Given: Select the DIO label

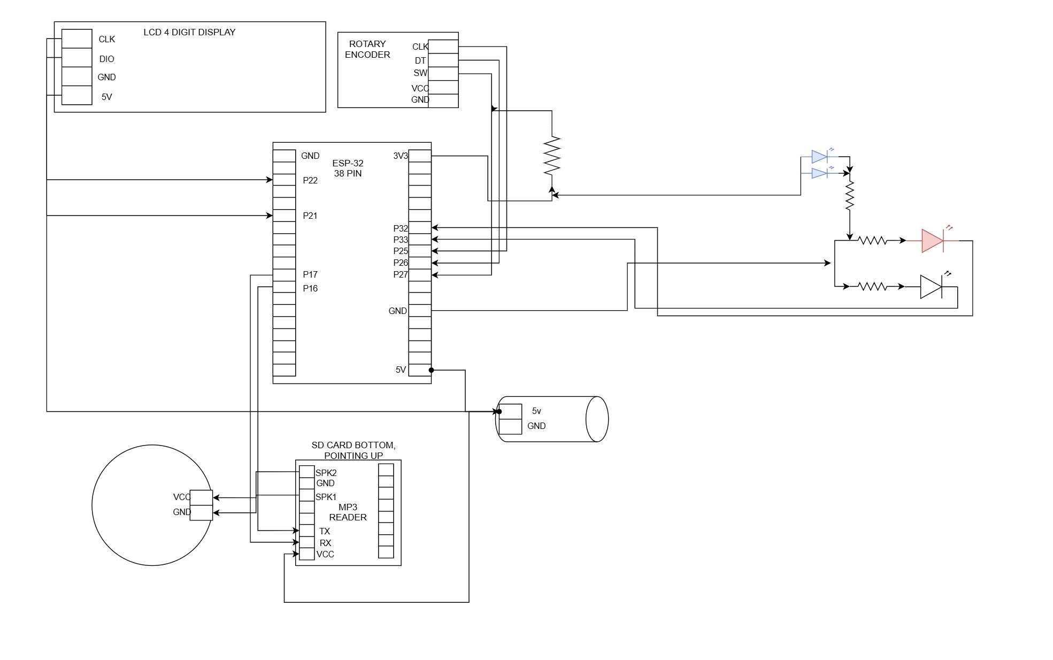Looking at the screenshot, I should (x=106, y=59).
